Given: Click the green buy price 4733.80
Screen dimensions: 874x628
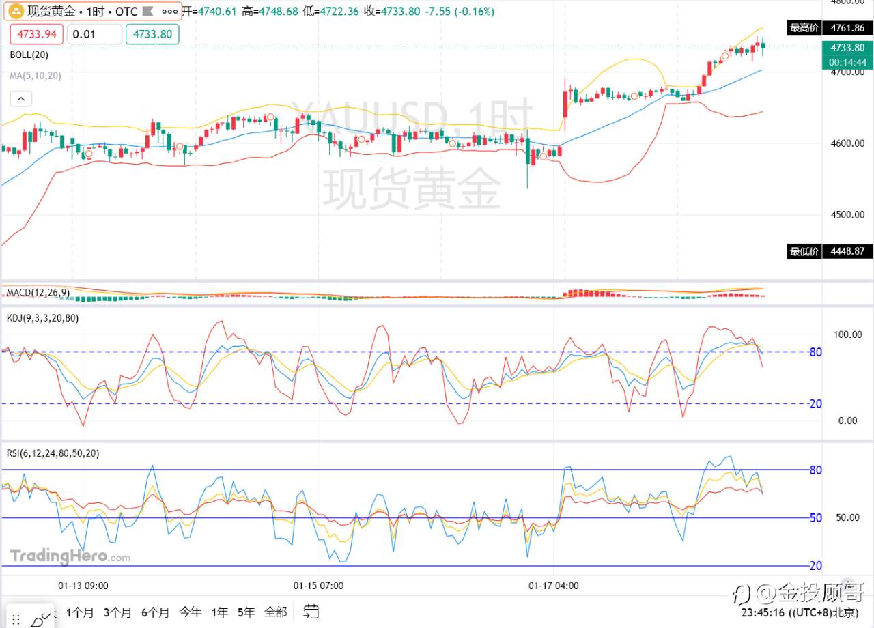Looking at the screenshot, I should click(152, 34).
